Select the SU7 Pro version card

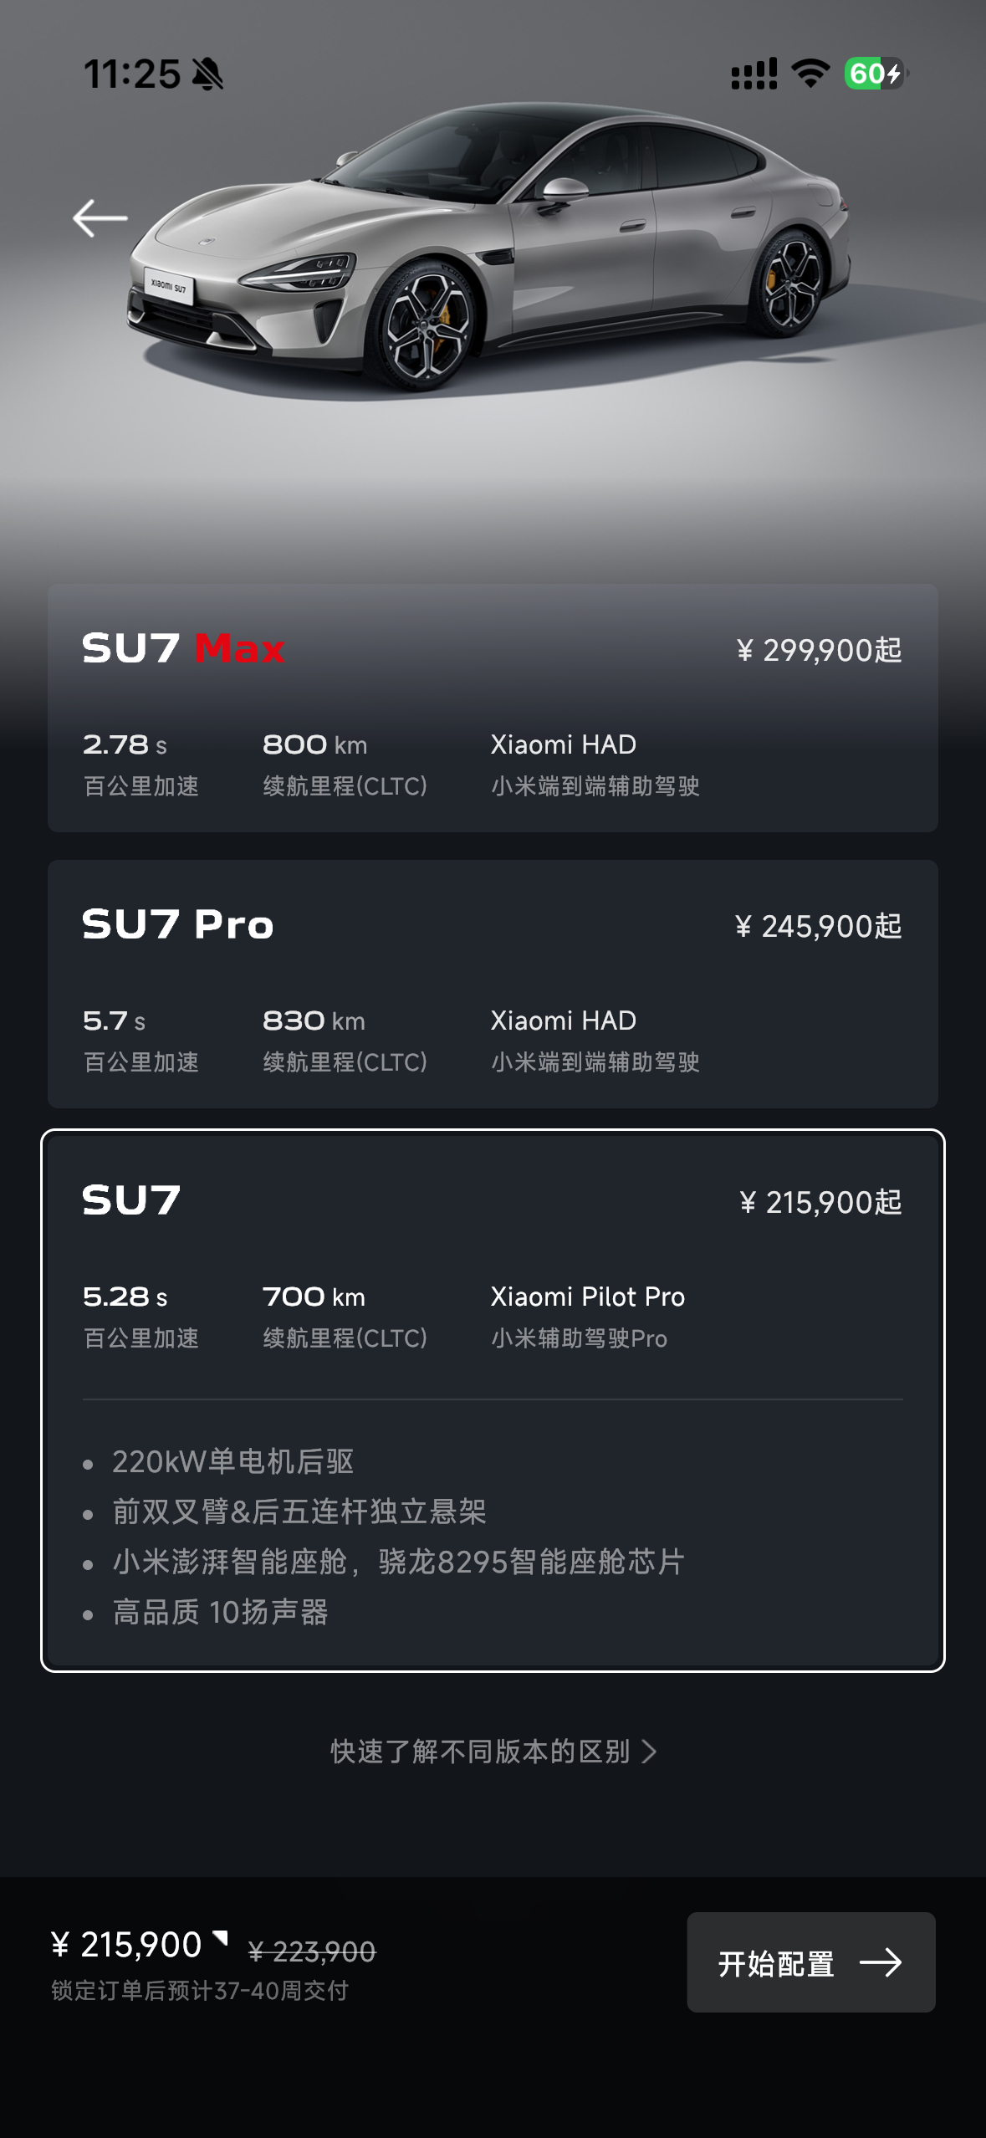(493, 984)
